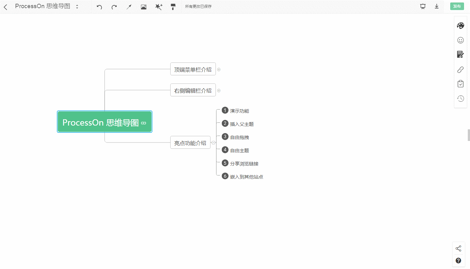Select the relation line arrow tool

pos(129,6)
